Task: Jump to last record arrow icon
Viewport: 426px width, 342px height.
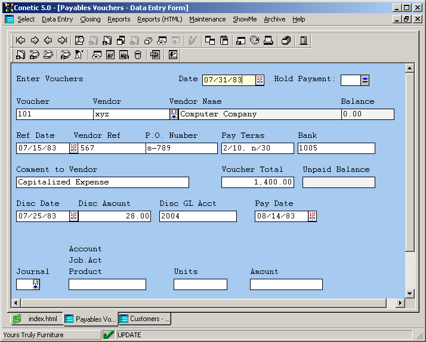Action: coord(62,41)
